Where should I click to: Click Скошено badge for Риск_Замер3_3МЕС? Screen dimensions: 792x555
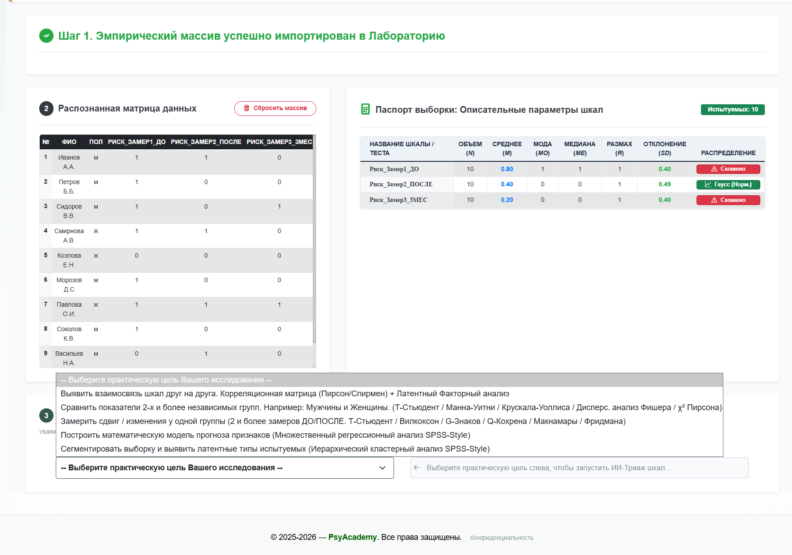(728, 200)
